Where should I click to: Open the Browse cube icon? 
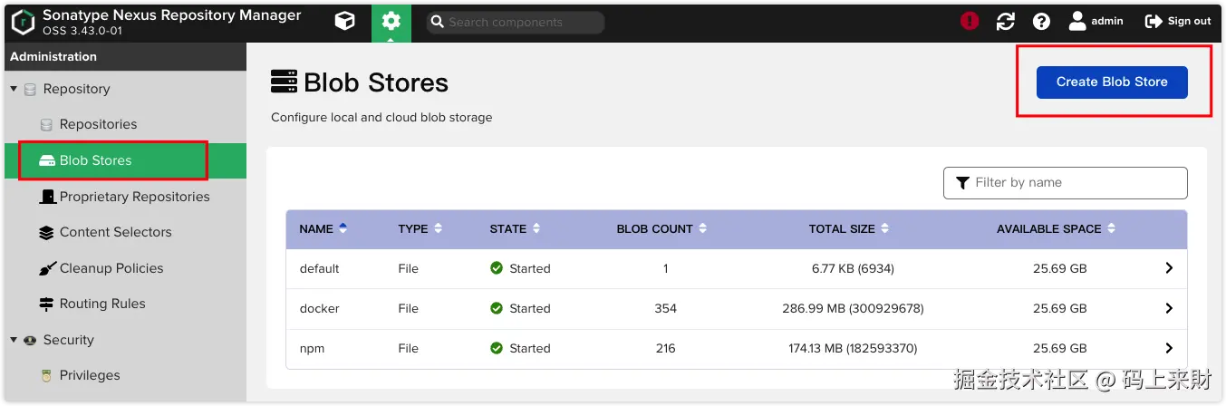(344, 21)
